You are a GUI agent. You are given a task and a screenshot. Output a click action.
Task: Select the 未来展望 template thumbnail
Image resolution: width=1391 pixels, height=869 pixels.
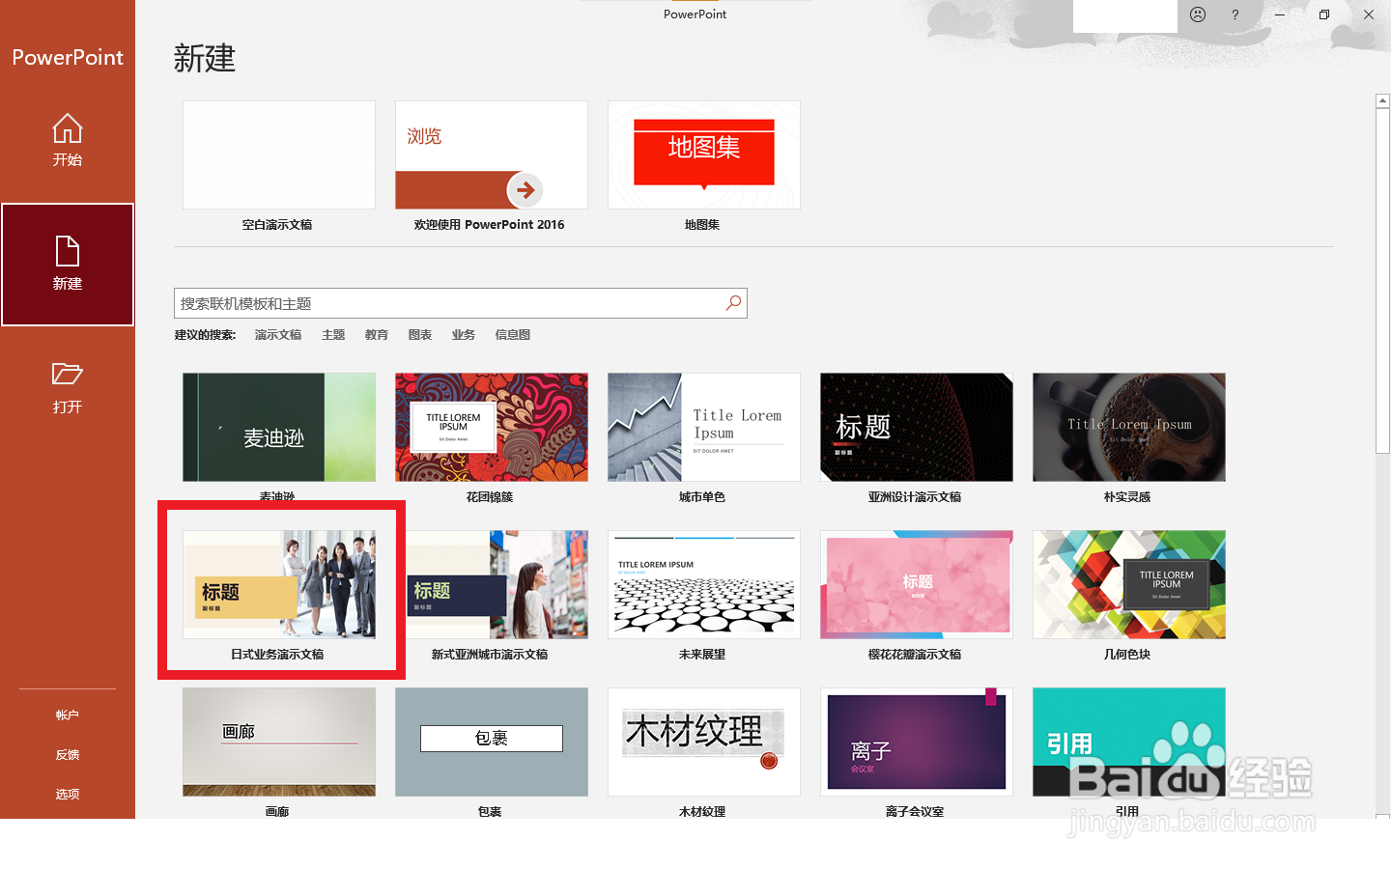pyautogui.click(x=704, y=584)
